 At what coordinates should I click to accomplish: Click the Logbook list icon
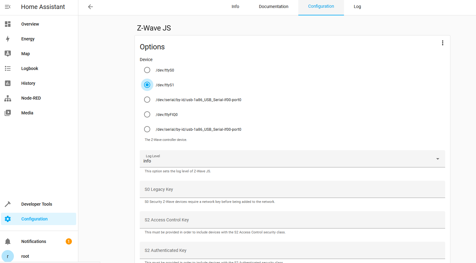tap(8, 68)
